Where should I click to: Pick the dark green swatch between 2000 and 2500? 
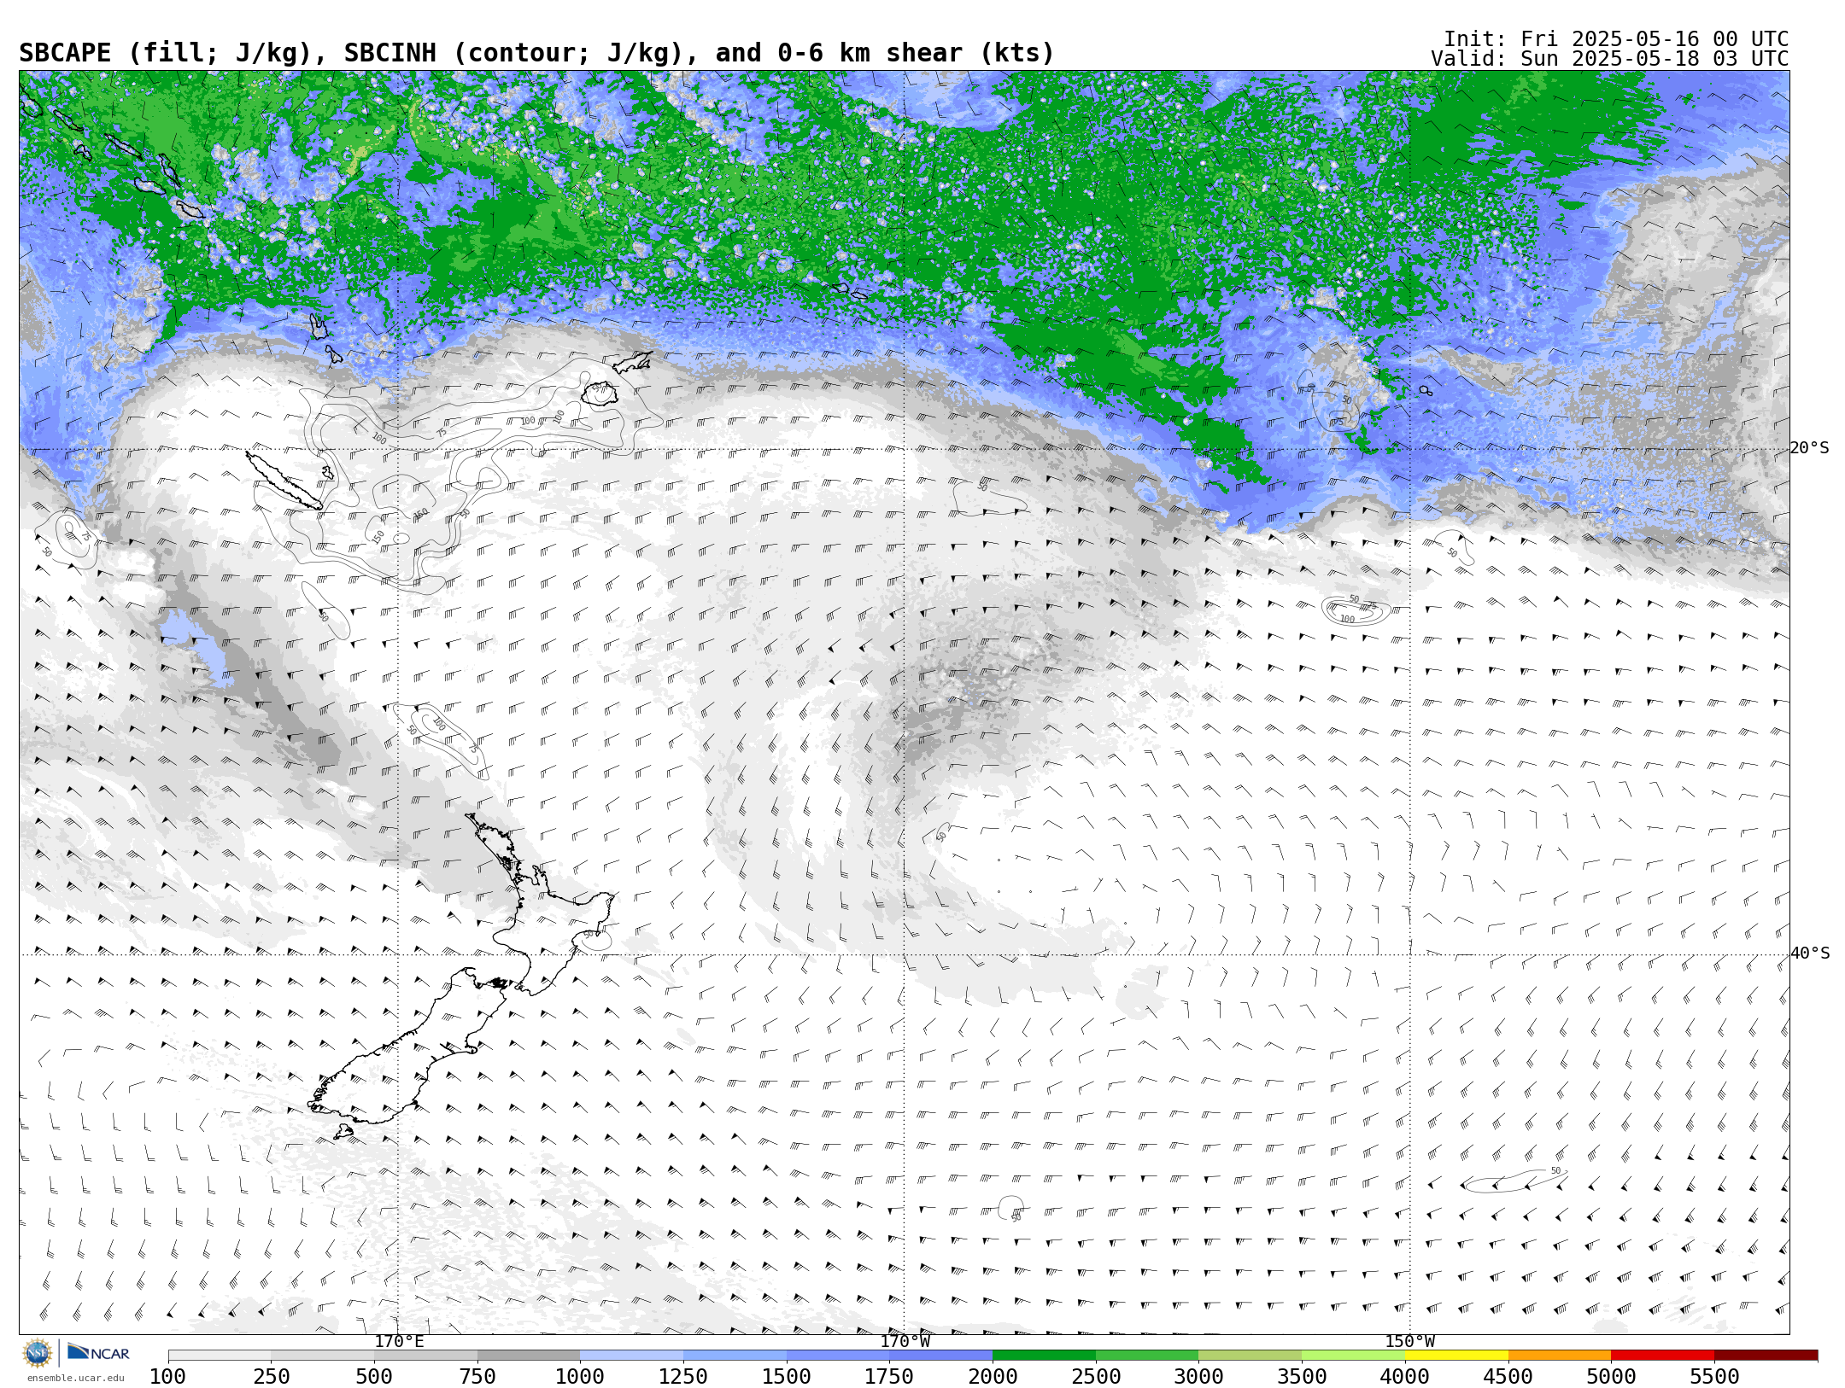[x=1044, y=1356]
